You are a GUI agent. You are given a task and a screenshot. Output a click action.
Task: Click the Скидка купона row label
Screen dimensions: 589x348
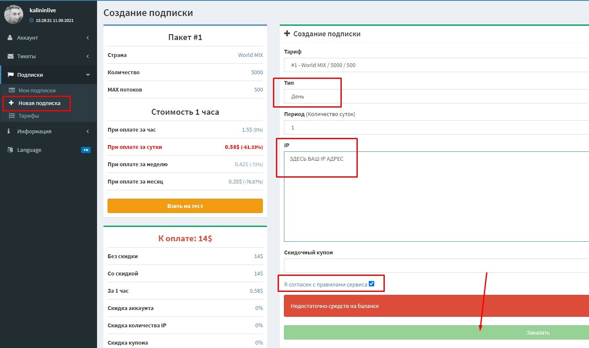tap(128, 343)
